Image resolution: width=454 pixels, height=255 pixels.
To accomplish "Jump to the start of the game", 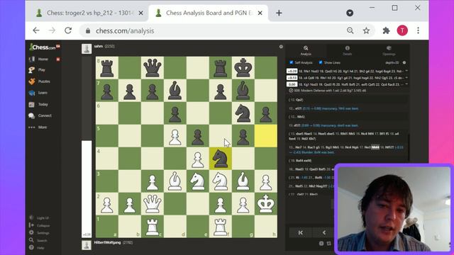I will point(301,233).
